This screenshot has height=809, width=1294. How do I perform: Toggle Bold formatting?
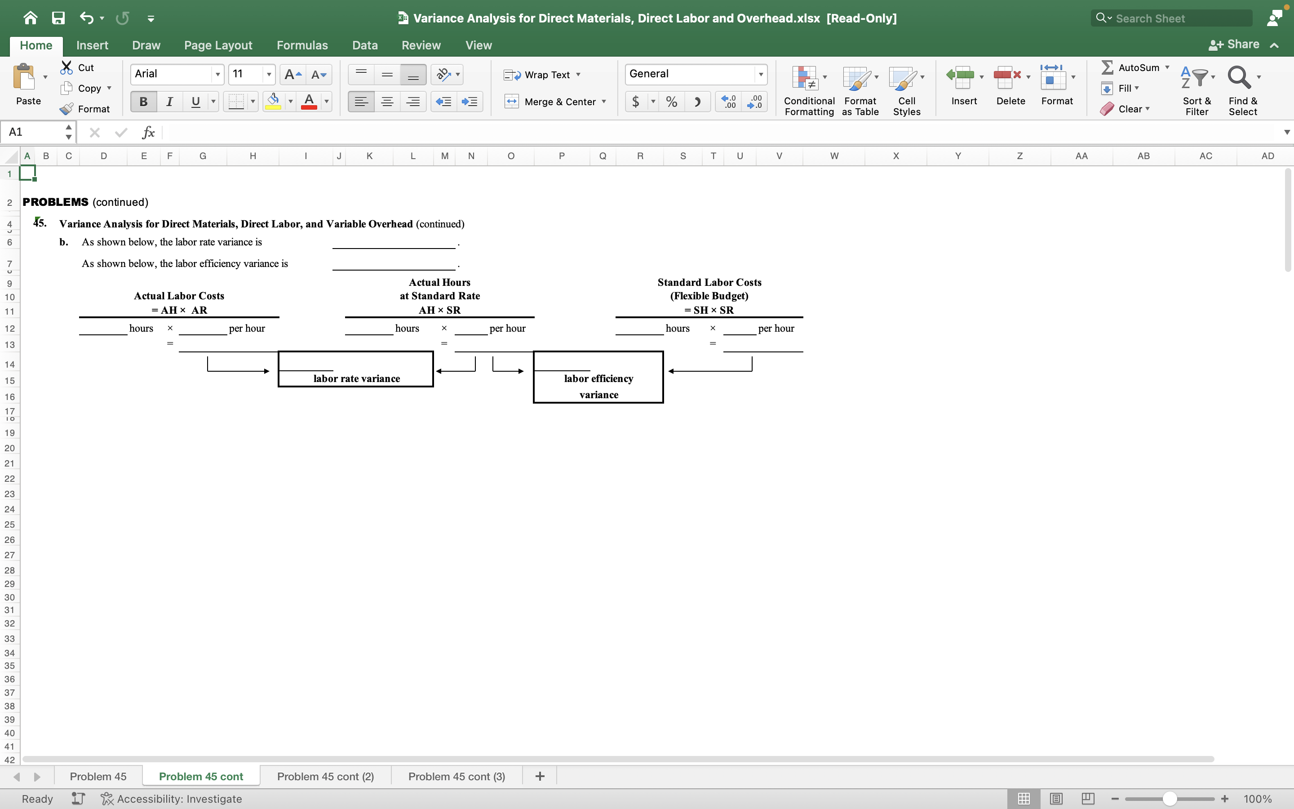coord(143,101)
